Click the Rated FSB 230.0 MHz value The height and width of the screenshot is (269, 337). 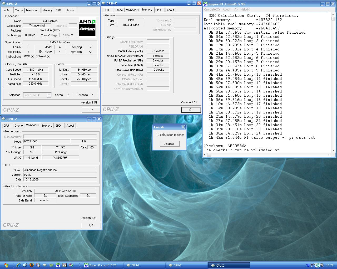click(x=36, y=84)
